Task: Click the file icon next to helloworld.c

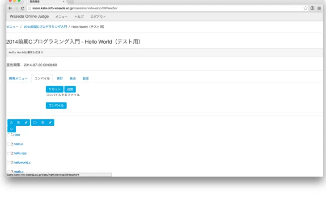Action: coord(12,162)
